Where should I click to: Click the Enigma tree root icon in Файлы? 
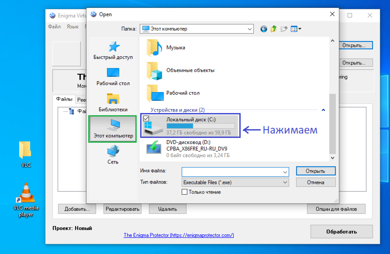[x=72, y=111]
